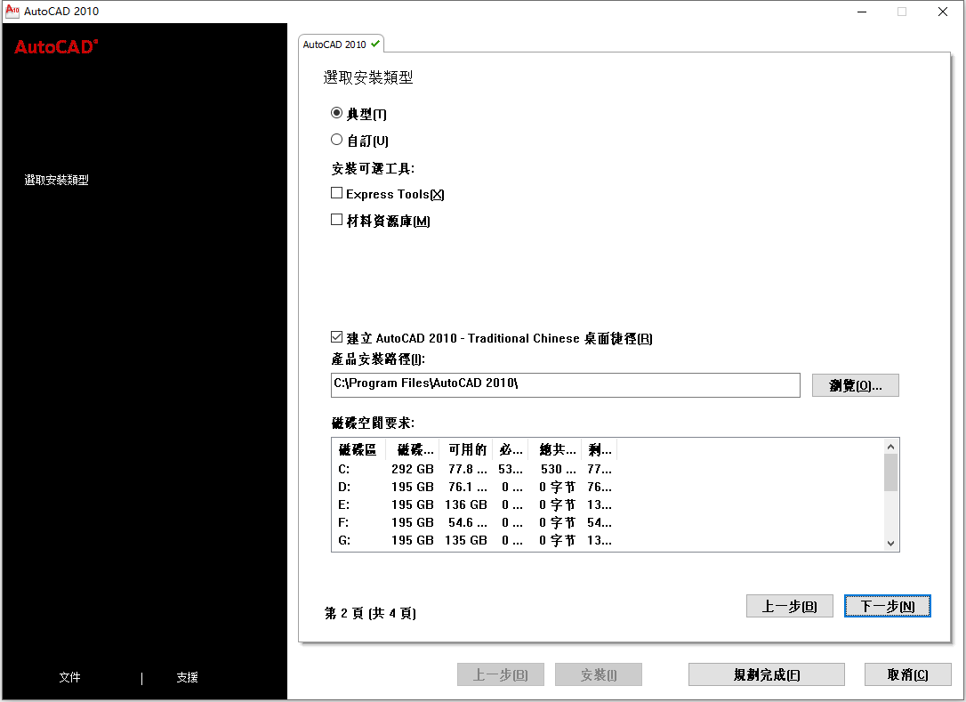Click the 可用的 column header

[466, 449]
